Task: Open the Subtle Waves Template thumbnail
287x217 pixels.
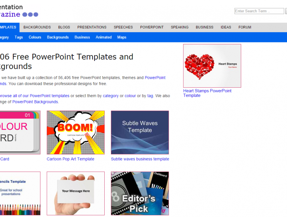Action: pos(140,132)
